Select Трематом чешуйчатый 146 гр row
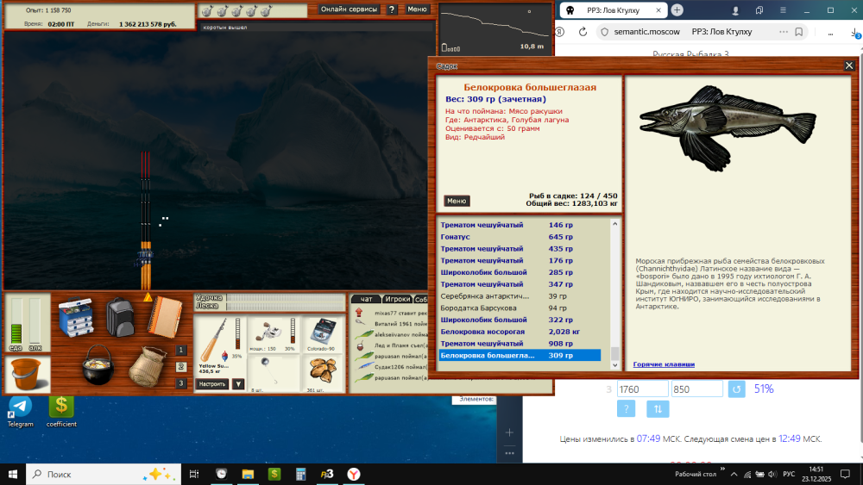 click(x=520, y=225)
